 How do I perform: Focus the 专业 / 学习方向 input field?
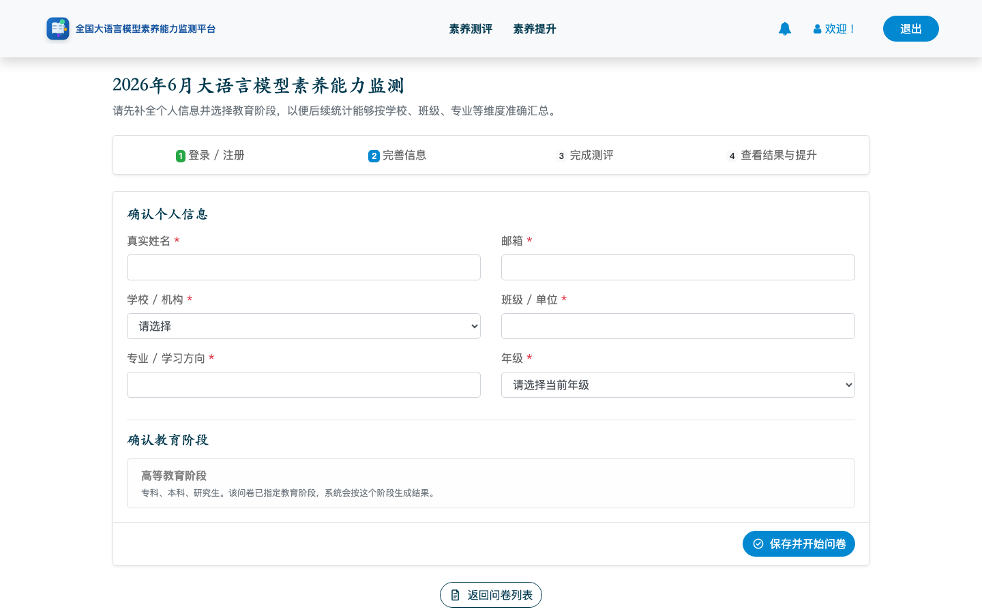[303, 385]
